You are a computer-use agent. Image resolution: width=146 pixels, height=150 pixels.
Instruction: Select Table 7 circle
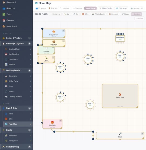coord(90,105)
